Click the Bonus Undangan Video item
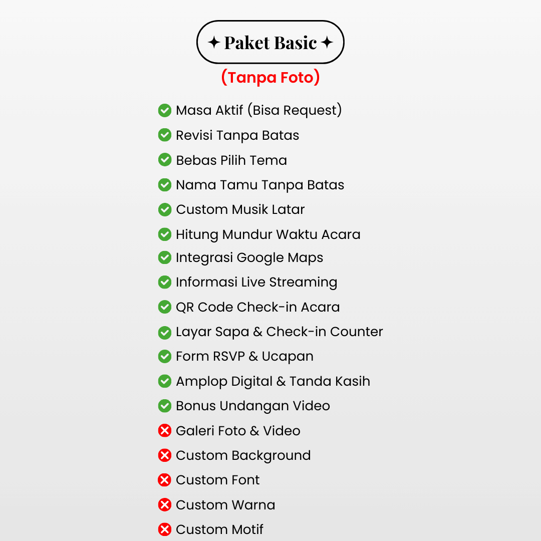This screenshot has width=541, height=541. click(x=253, y=406)
